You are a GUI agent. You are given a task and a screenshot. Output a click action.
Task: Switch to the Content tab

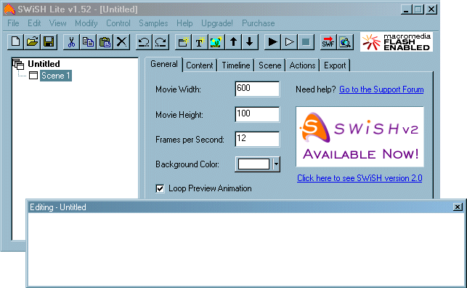coord(200,65)
